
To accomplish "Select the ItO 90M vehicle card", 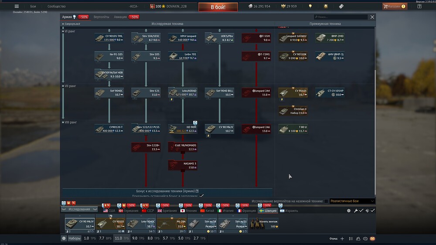I will click(x=182, y=129).
